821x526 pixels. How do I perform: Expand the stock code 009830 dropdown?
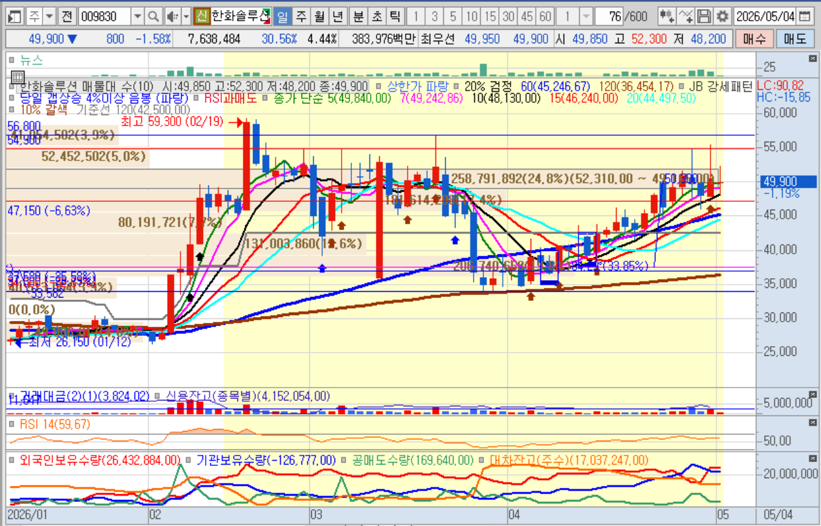(137, 16)
